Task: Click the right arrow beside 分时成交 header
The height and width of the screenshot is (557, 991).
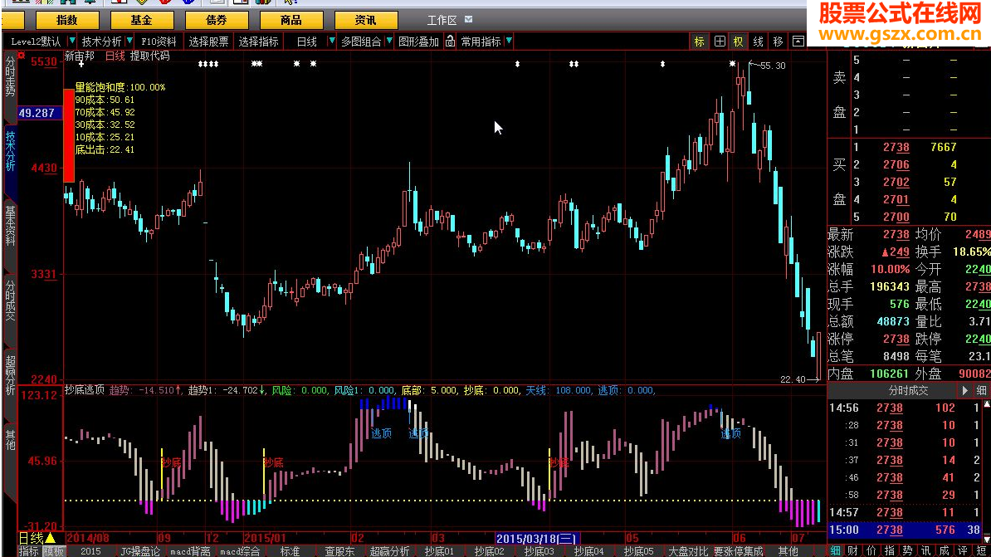Action: tap(964, 390)
